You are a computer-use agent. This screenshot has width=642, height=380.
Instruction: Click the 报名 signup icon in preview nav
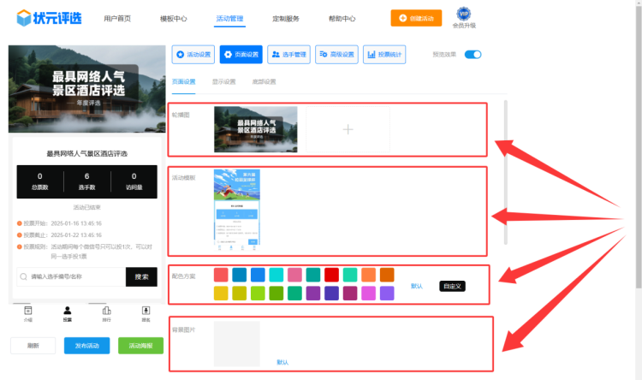146,313
